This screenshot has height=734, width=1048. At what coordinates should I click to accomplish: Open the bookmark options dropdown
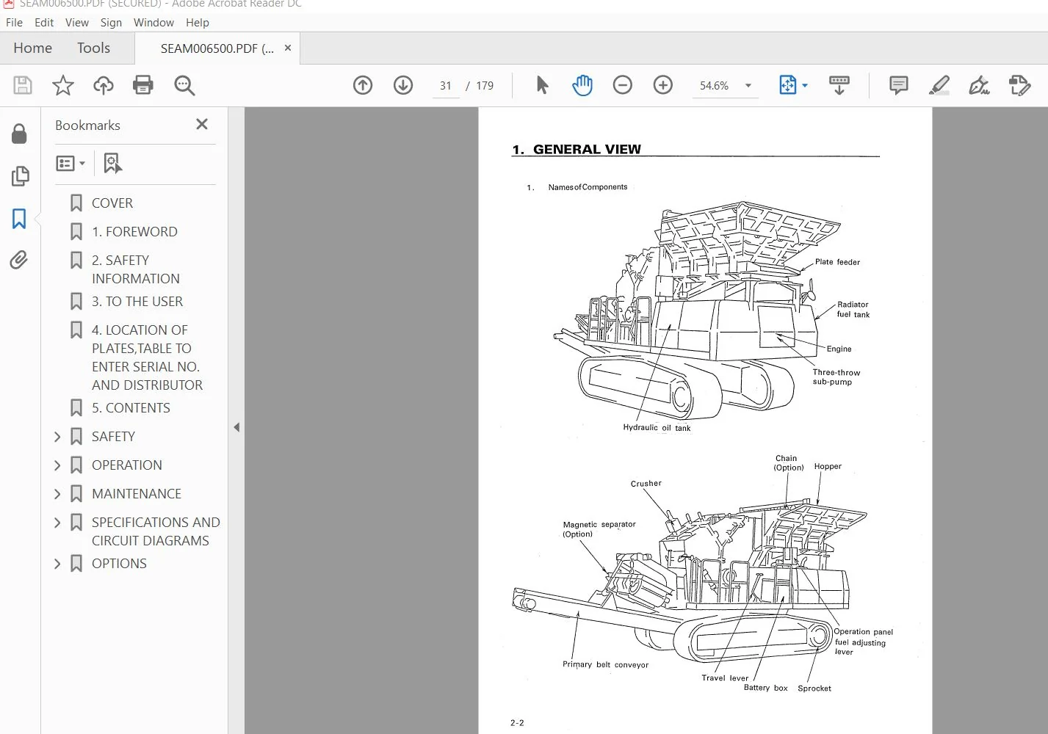click(x=71, y=163)
